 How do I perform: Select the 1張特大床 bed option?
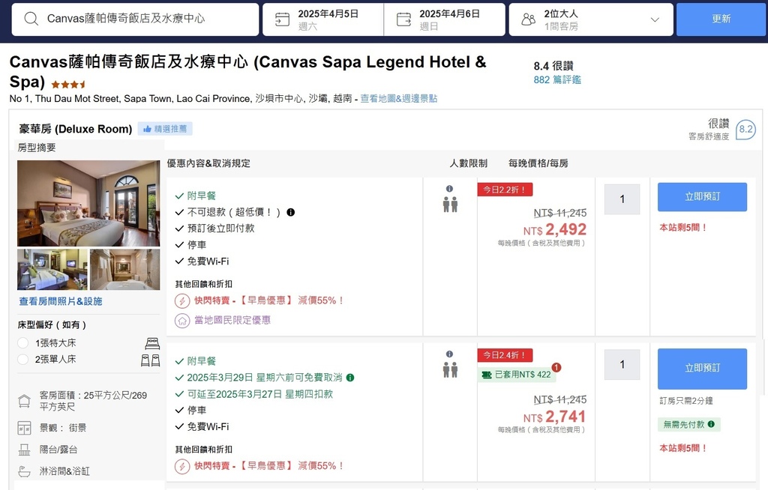pyautogui.click(x=22, y=342)
